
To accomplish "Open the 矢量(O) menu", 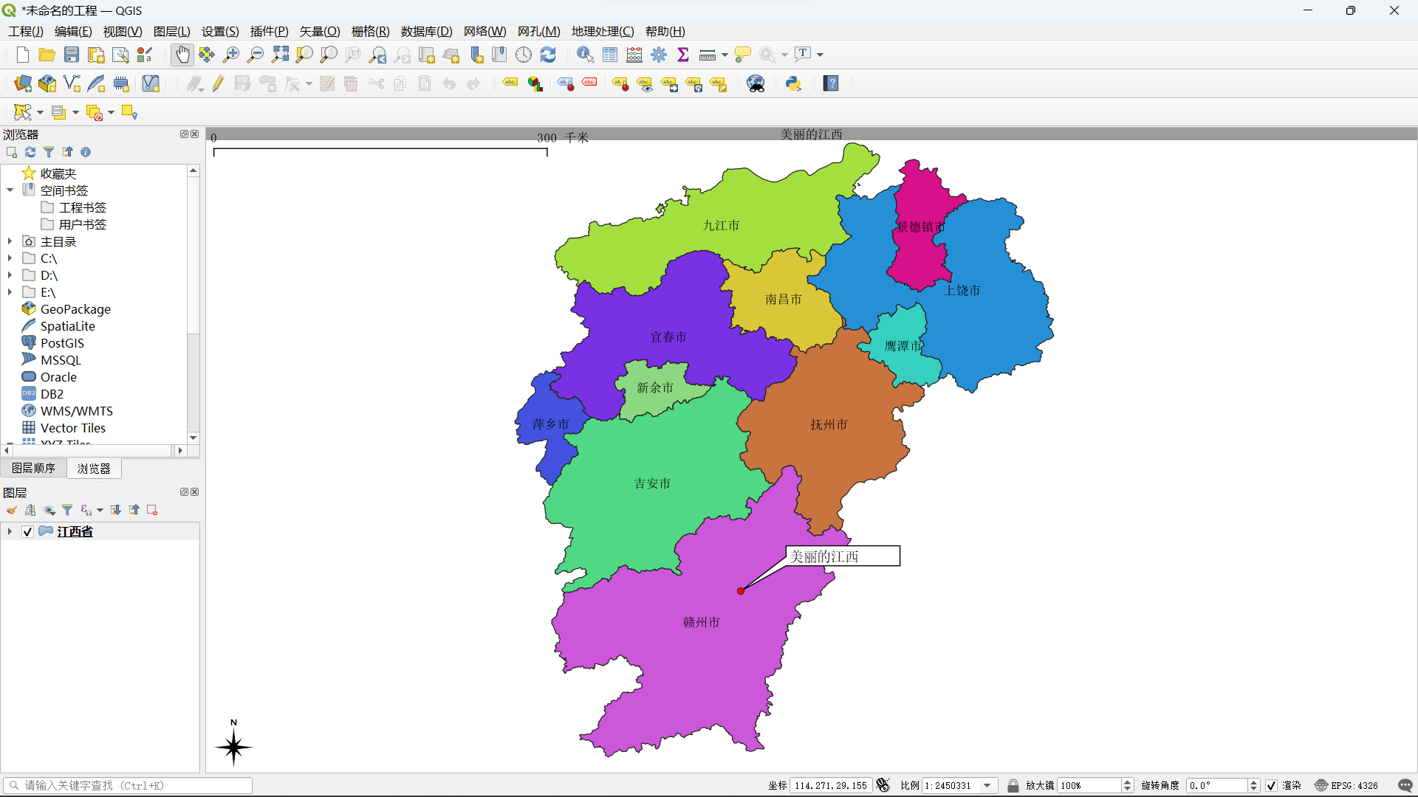I will point(320,31).
